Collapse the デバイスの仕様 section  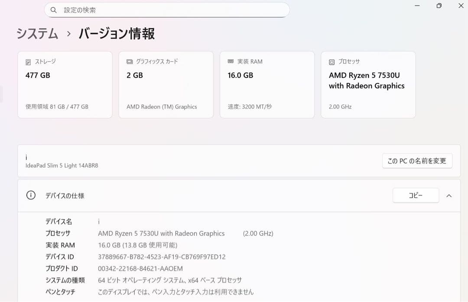pos(449,195)
